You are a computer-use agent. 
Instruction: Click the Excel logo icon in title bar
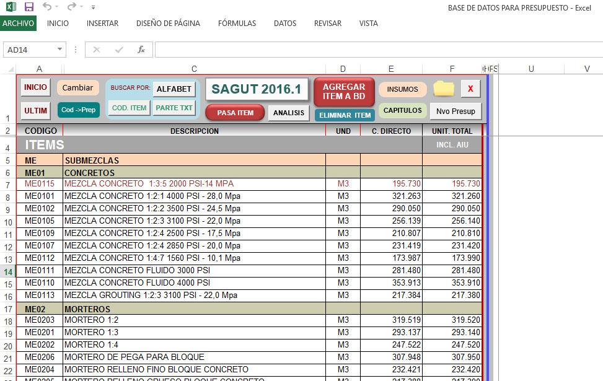tap(11, 7)
